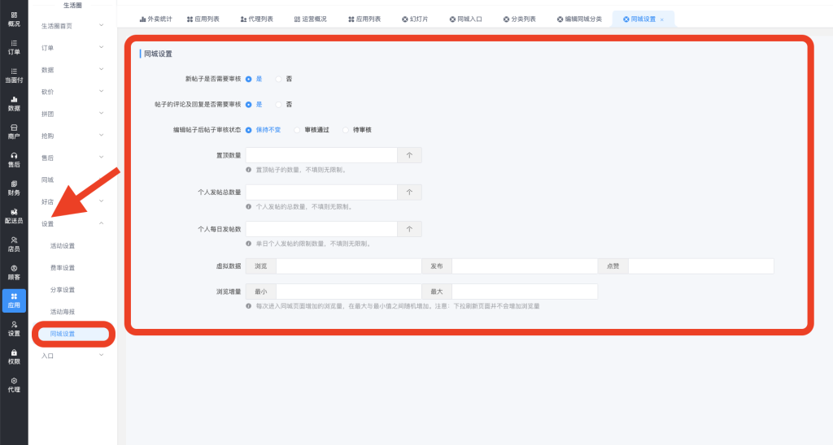833x445 pixels.
Task: Open the 配送员 courier section
Action: [14, 216]
